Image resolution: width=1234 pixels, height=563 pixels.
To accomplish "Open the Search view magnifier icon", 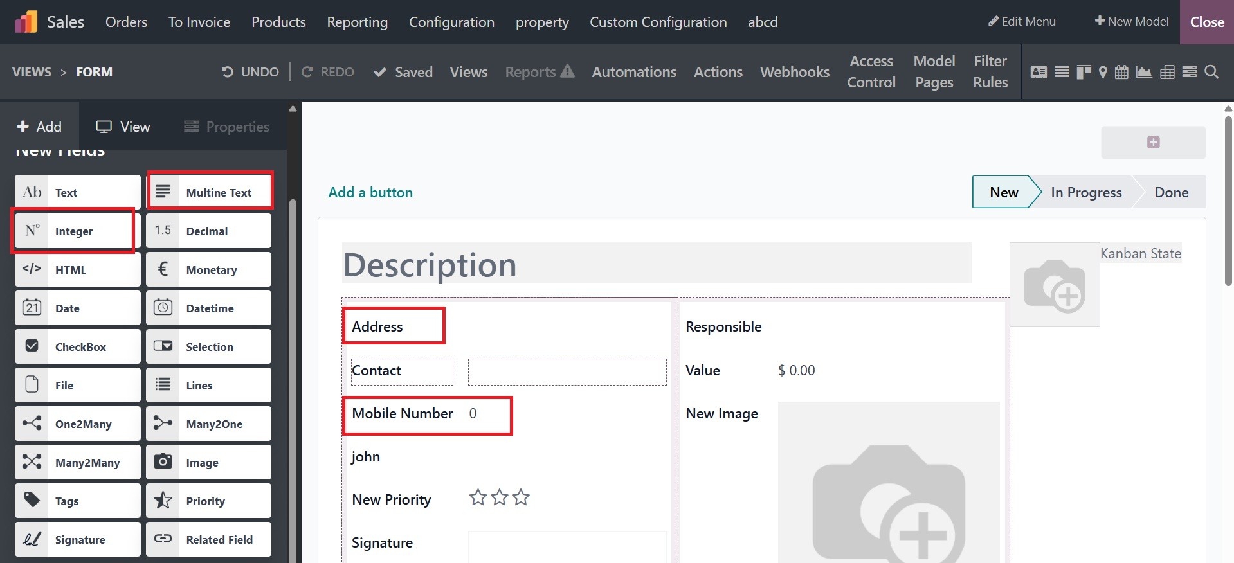I will [1211, 72].
